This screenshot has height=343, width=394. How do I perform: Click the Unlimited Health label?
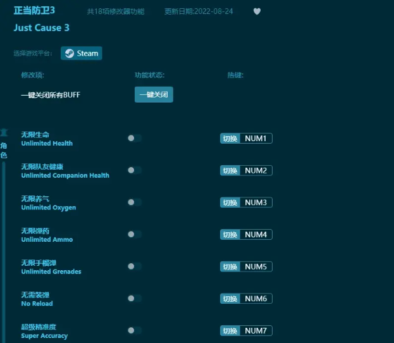pos(47,143)
